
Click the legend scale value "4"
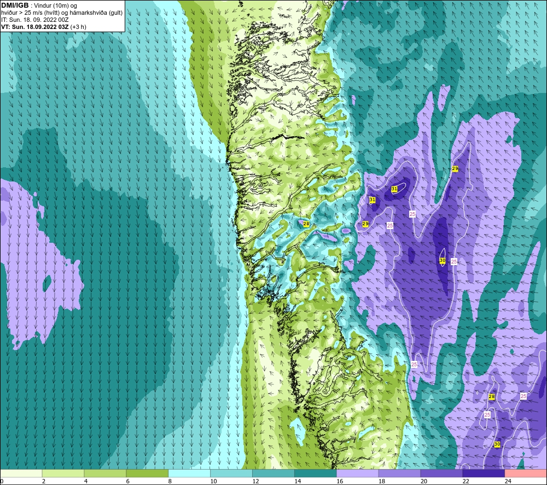click(86, 481)
